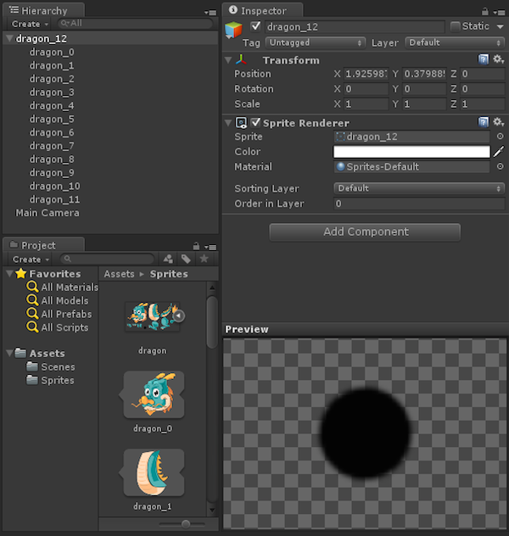Disable the Sprite Renderer component checkbox
Screen dimensions: 509x536
tap(255, 122)
